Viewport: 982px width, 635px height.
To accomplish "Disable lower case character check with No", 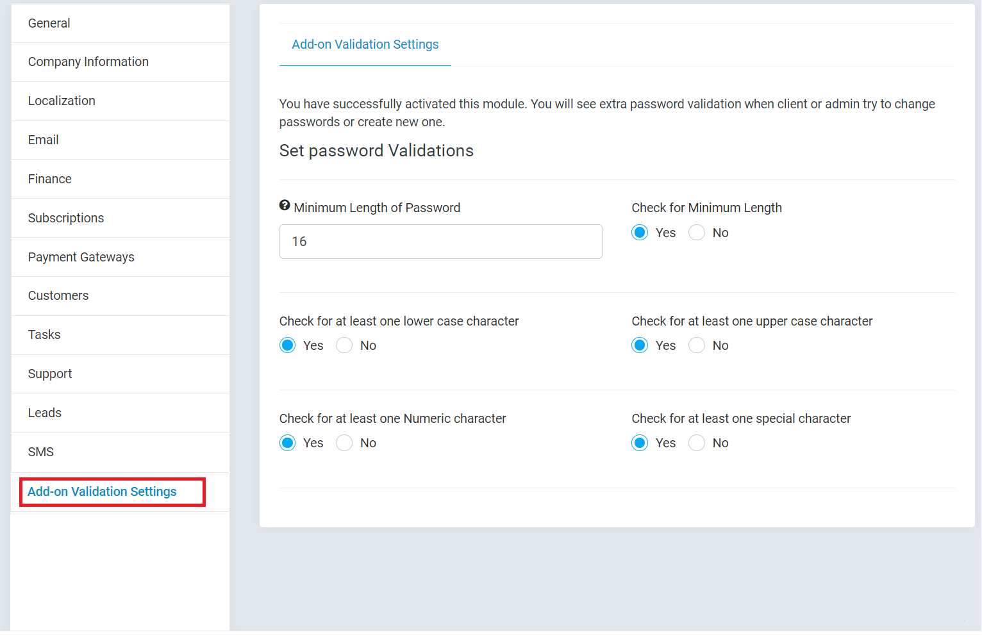I will [x=344, y=345].
